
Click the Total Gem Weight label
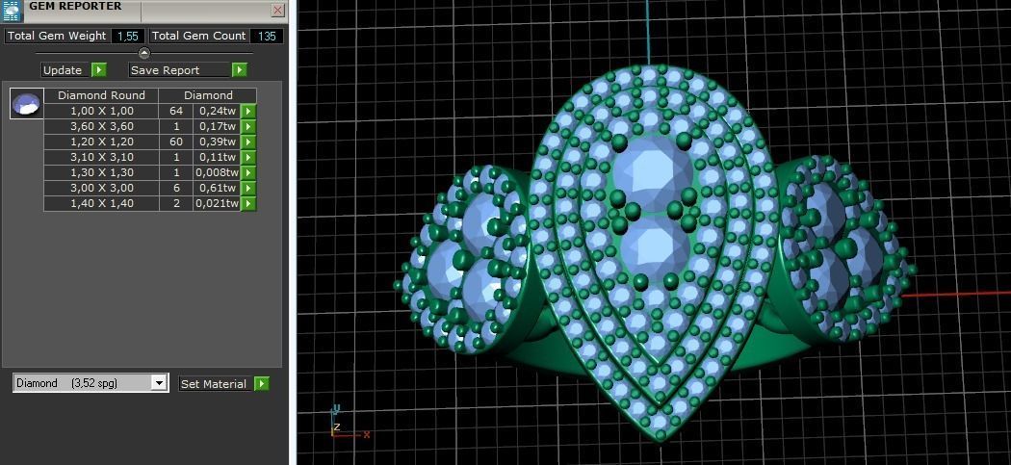pyautogui.click(x=57, y=37)
